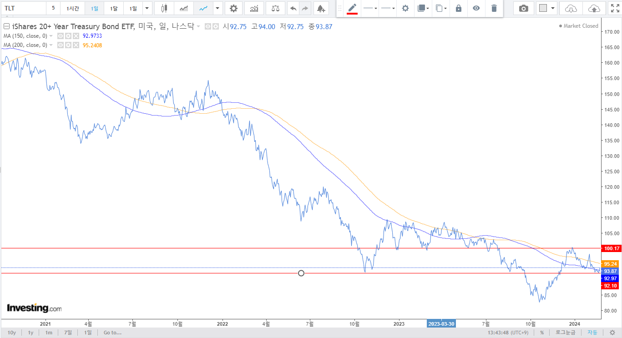This screenshot has height=338, width=622.
Task: Toggle percent scale button
Action: 541,333
